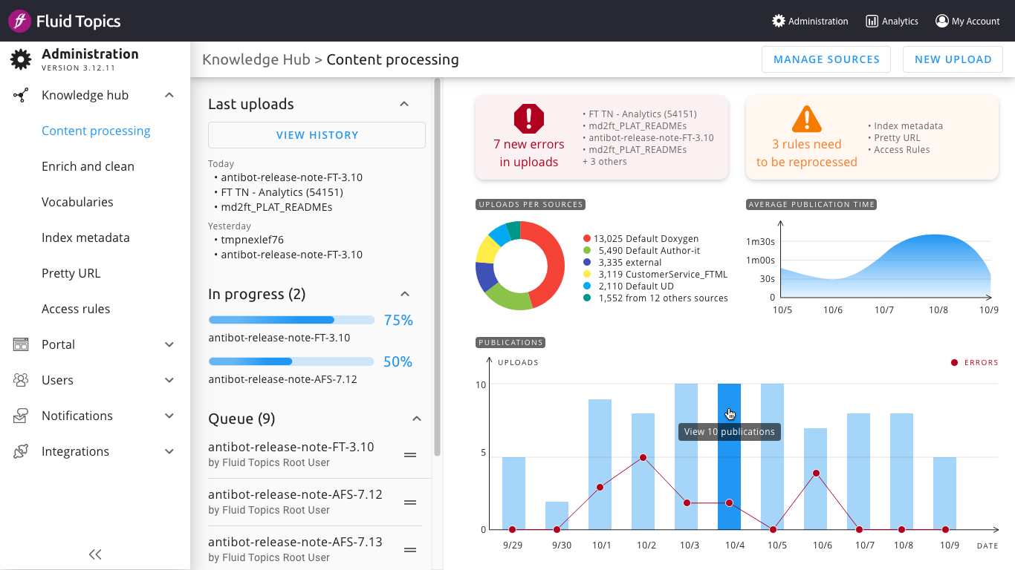This screenshot has width=1015, height=570.
Task: Open the Analytics chart icon
Action: (x=872, y=21)
